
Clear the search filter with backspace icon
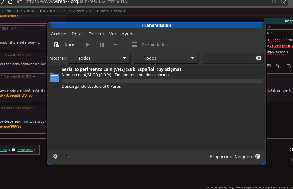(258, 58)
